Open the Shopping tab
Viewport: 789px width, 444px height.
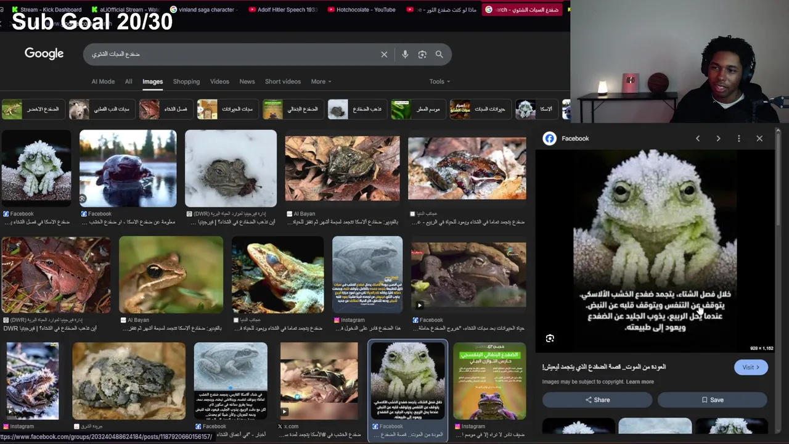[x=186, y=81]
